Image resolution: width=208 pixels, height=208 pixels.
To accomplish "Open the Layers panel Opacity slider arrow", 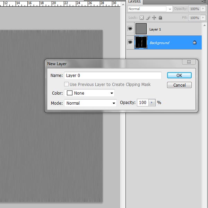I will [203, 9].
